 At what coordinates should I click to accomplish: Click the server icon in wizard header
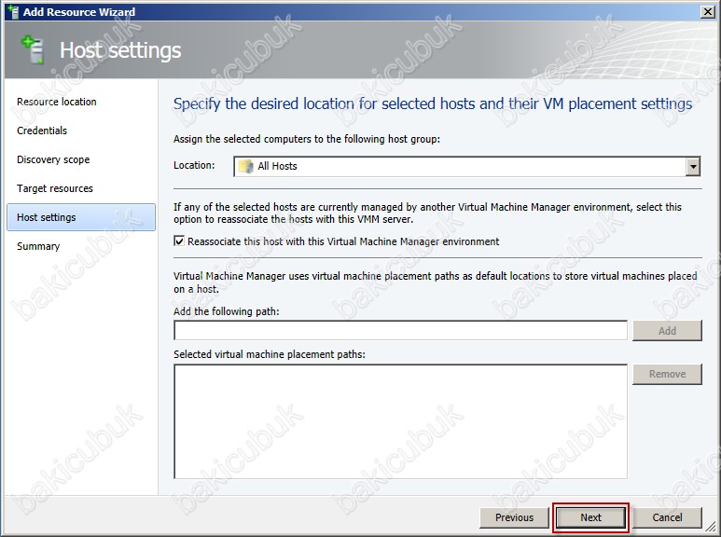[x=33, y=49]
